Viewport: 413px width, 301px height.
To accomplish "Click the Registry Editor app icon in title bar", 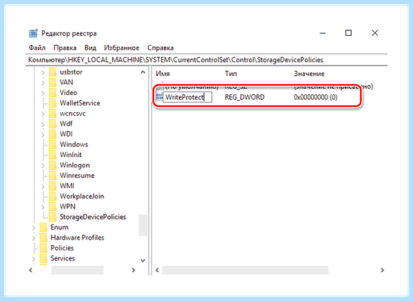I will click(x=34, y=34).
